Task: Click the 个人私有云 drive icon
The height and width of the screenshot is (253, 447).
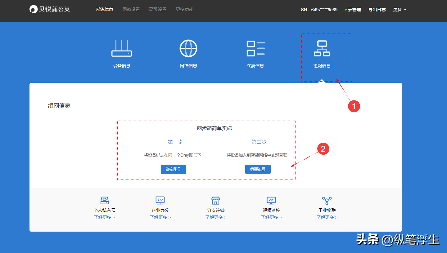Action: point(105,200)
